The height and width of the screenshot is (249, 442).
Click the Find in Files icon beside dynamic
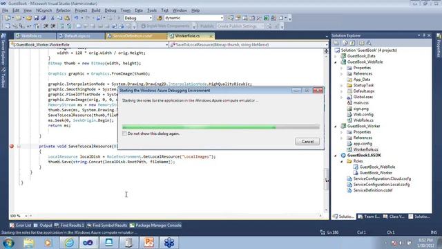160,18
